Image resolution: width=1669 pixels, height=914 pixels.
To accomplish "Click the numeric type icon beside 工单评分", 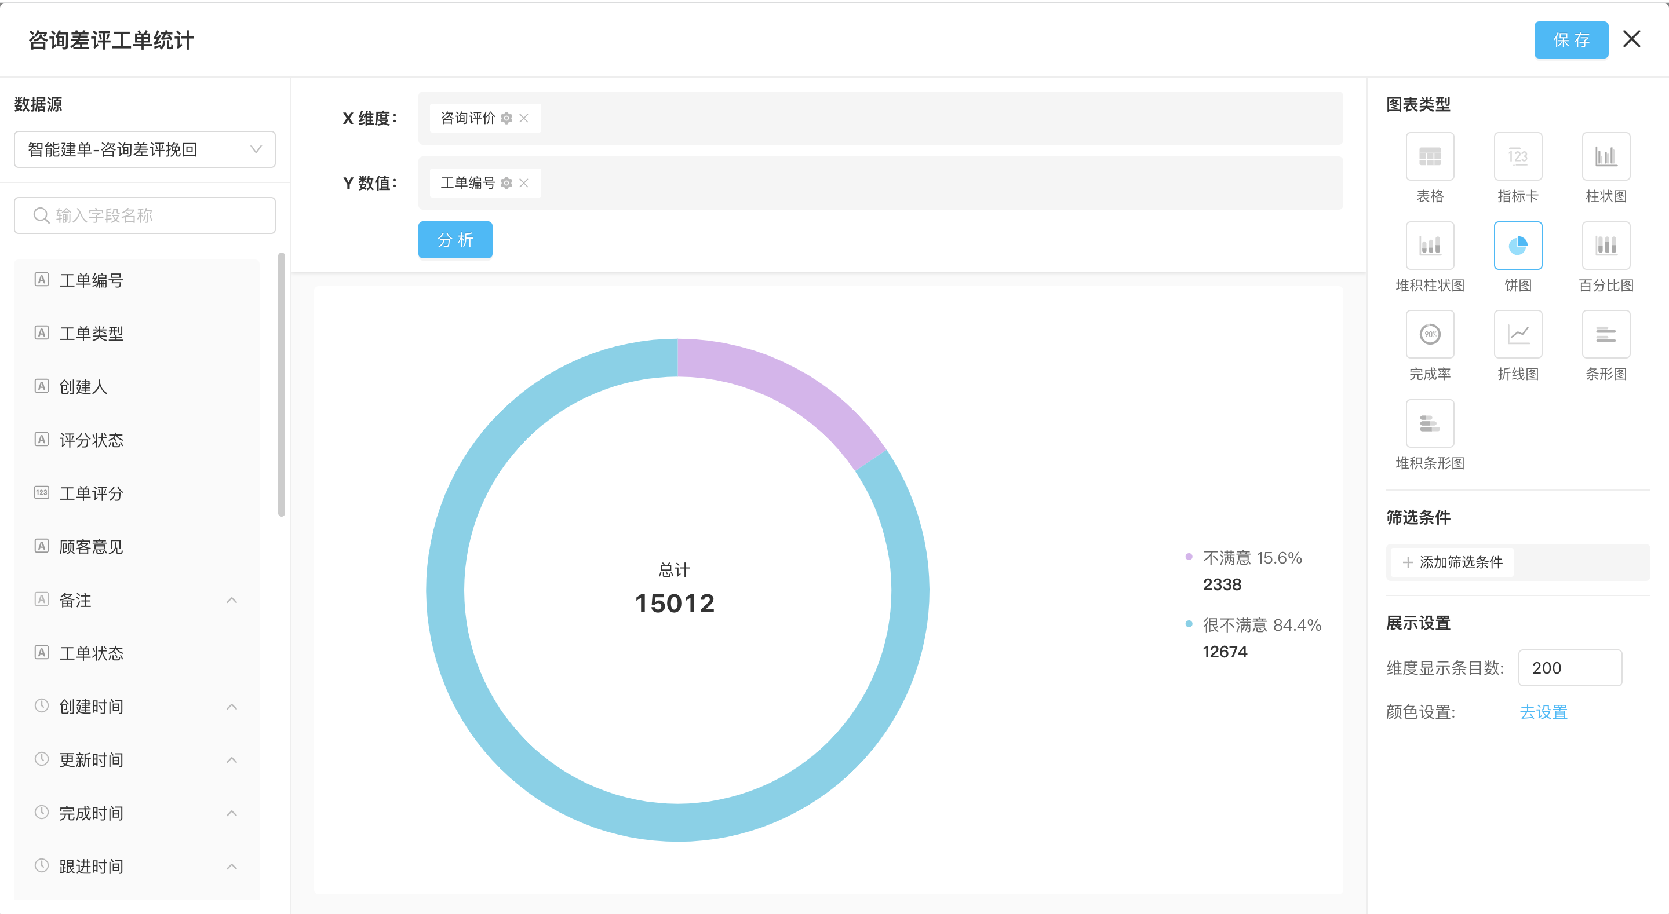I will (x=42, y=493).
